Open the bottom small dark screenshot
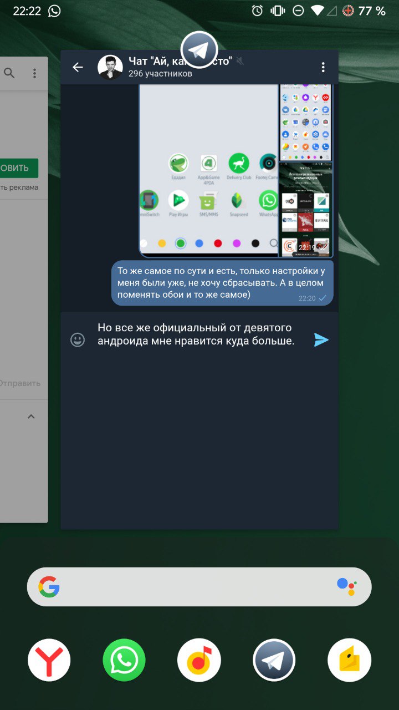 coord(306,210)
